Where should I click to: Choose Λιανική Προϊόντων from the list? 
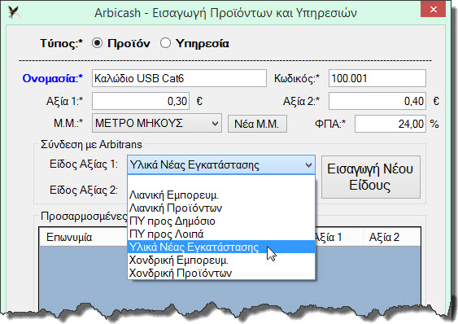221,208
